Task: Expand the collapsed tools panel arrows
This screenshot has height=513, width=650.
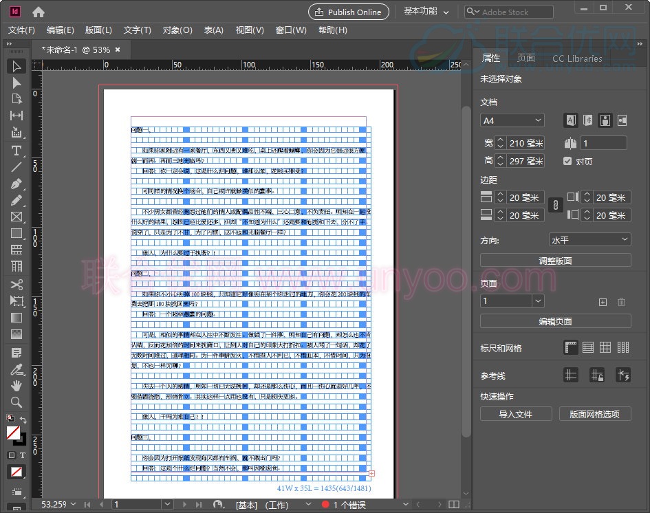Action: pyautogui.click(x=9, y=43)
